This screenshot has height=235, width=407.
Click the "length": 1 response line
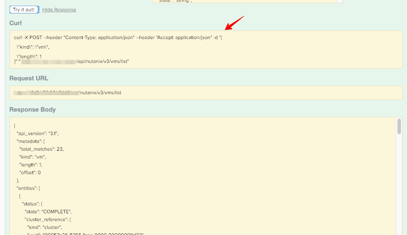click(31, 165)
